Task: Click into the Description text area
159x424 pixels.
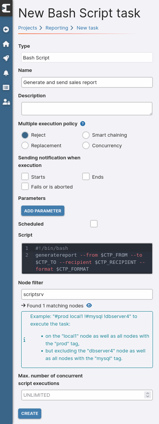Action: pyautogui.click(x=87, y=108)
